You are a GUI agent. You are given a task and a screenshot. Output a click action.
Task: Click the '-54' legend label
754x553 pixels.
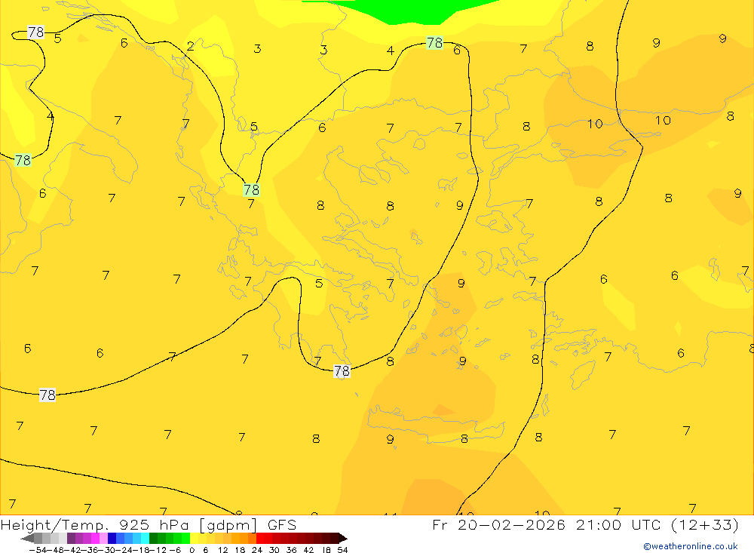[38, 550]
